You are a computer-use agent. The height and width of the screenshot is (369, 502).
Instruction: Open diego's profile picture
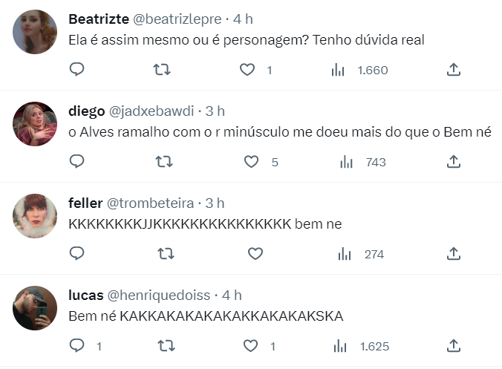coord(35,124)
